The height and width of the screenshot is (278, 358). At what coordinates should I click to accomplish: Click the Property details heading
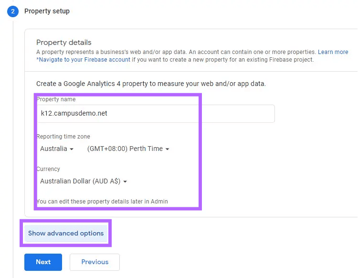63,43
